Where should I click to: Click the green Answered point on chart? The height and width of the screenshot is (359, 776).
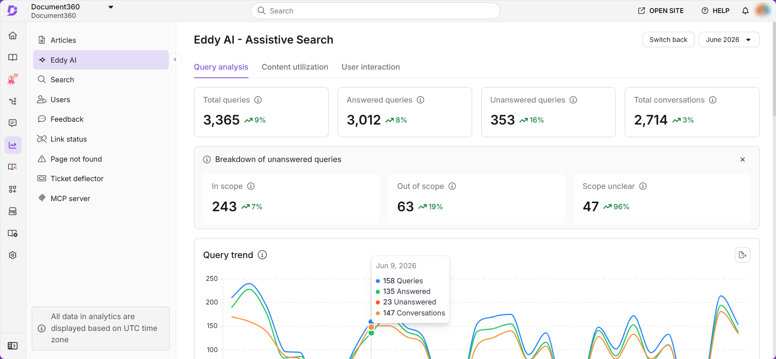click(x=371, y=333)
